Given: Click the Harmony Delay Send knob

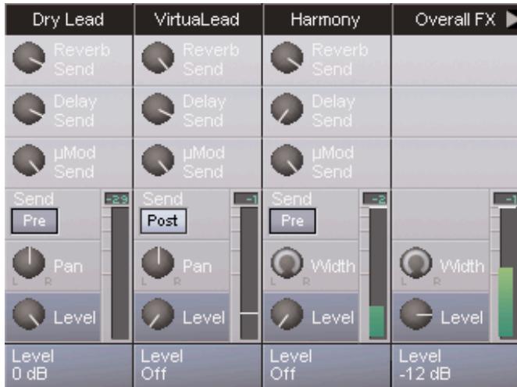Looking at the screenshot, I should click(287, 109).
